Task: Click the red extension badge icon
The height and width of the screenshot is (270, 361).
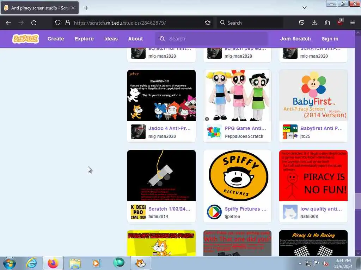Action: [x=340, y=22]
